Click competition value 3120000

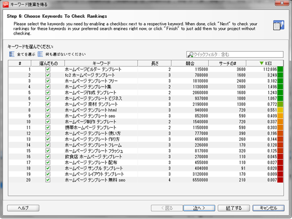tap(200, 174)
